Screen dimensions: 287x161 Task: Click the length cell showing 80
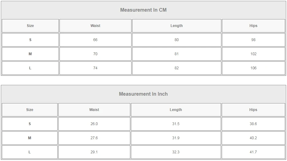177,40
